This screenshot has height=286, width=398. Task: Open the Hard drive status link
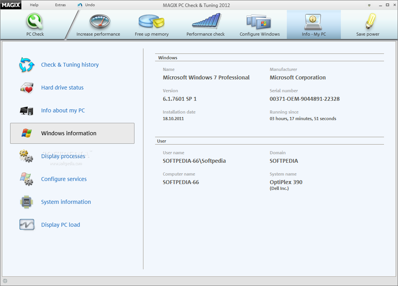click(x=62, y=88)
